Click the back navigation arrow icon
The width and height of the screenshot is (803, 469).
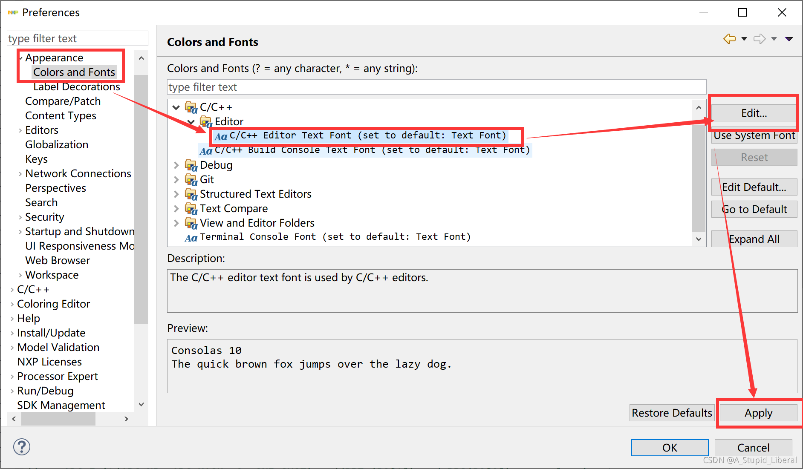pyautogui.click(x=730, y=39)
